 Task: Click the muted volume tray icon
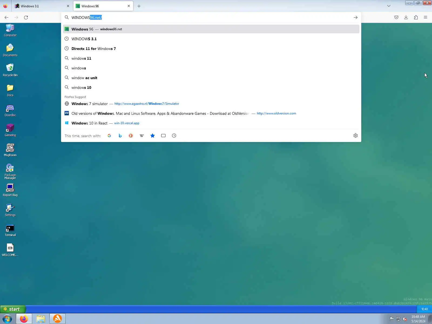(405, 319)
